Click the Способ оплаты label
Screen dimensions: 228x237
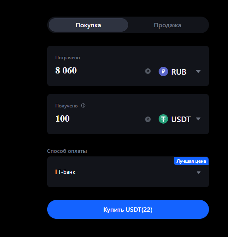[x=67, y=151]
